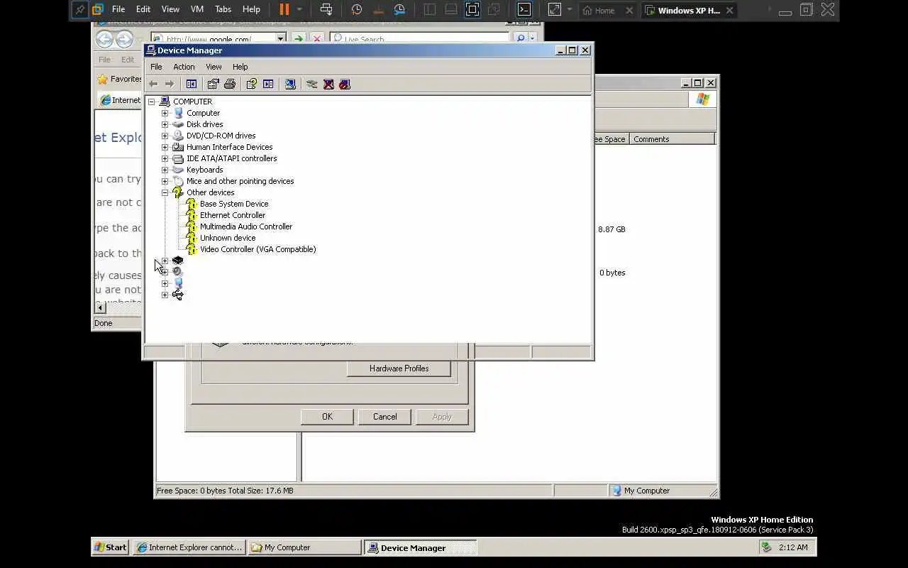The image size is (908, 568).
Task: Click the Print icon in Device Manager toolbar
Action: pos(230,84)
